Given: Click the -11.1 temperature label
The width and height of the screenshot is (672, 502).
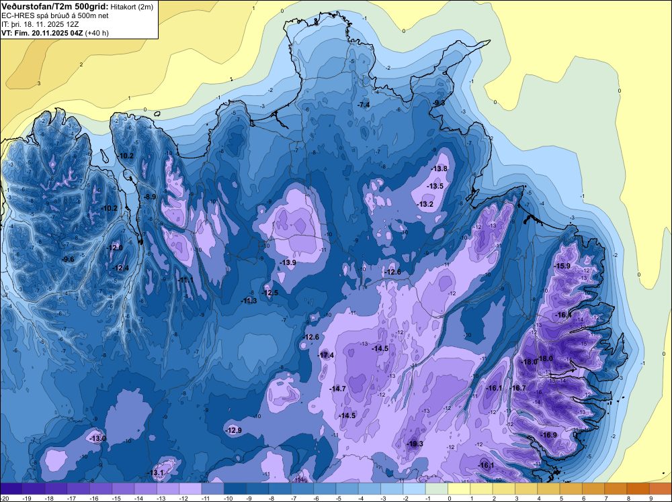Looking at the screenshot, I should click(x=185, y=280).
